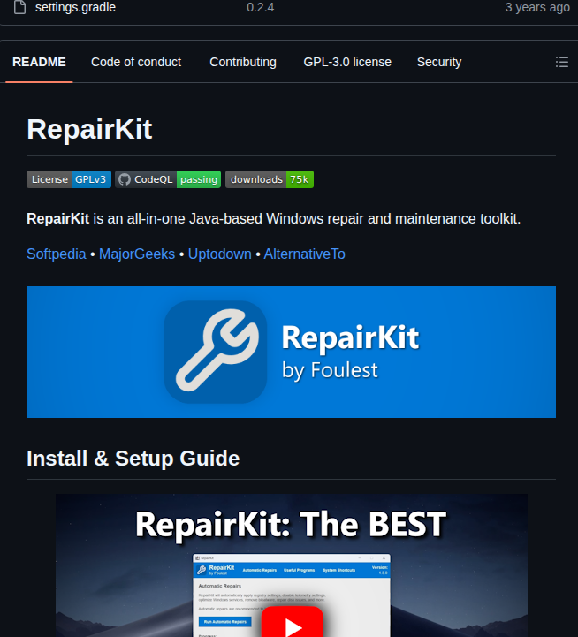Open the settings.gradle file
The height and width of the screenshot is (637, 578).
coord(75,7)
